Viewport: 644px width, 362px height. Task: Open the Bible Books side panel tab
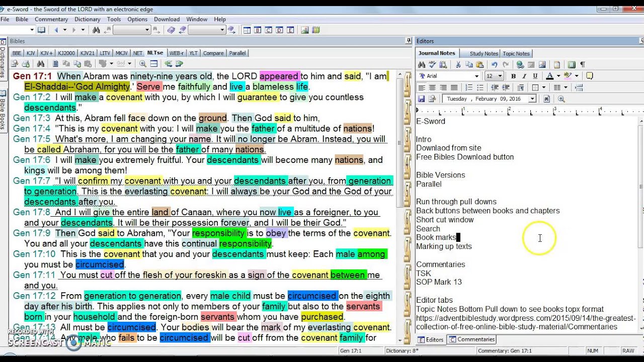(3, 110)
